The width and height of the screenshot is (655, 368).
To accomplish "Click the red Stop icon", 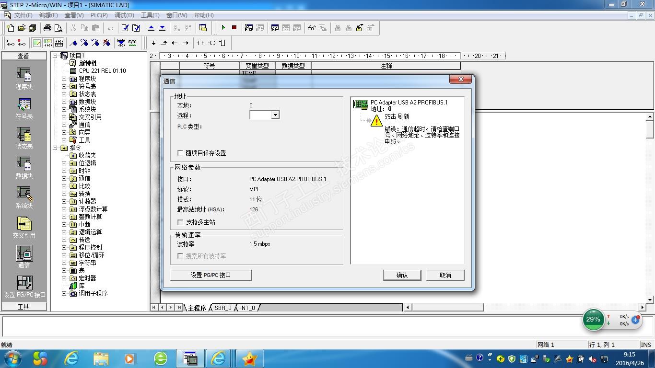I will point(234,28).
